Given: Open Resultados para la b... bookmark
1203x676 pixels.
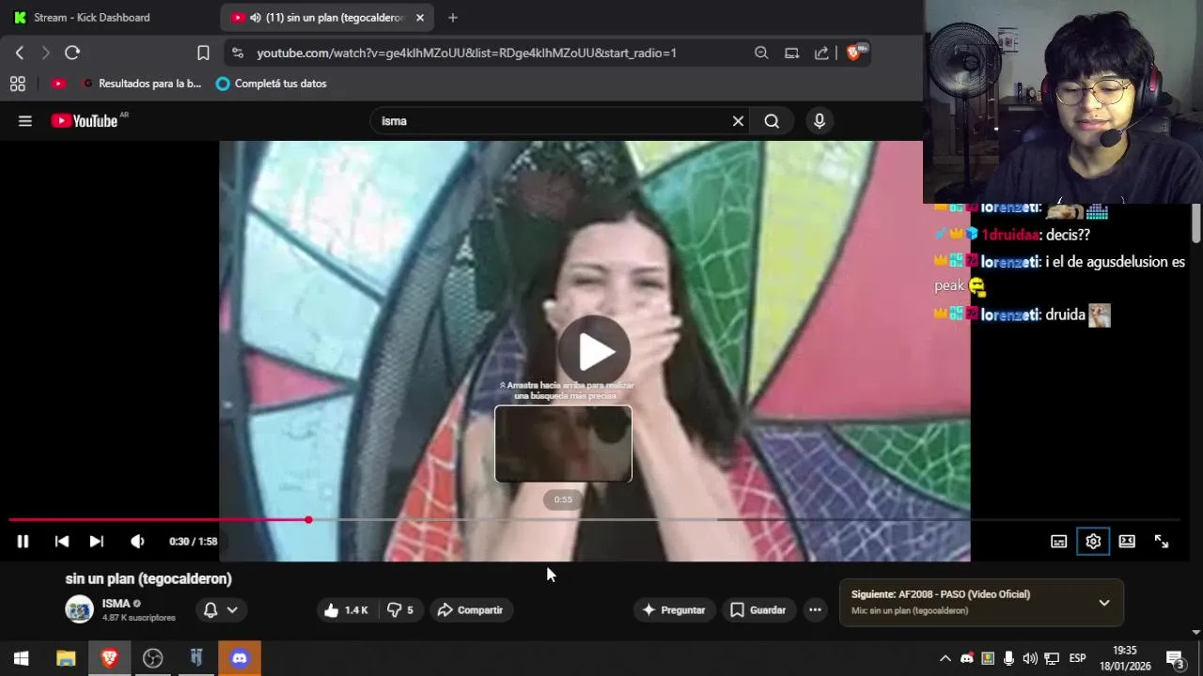Looking at the screenshot, I should click(142, 84).
